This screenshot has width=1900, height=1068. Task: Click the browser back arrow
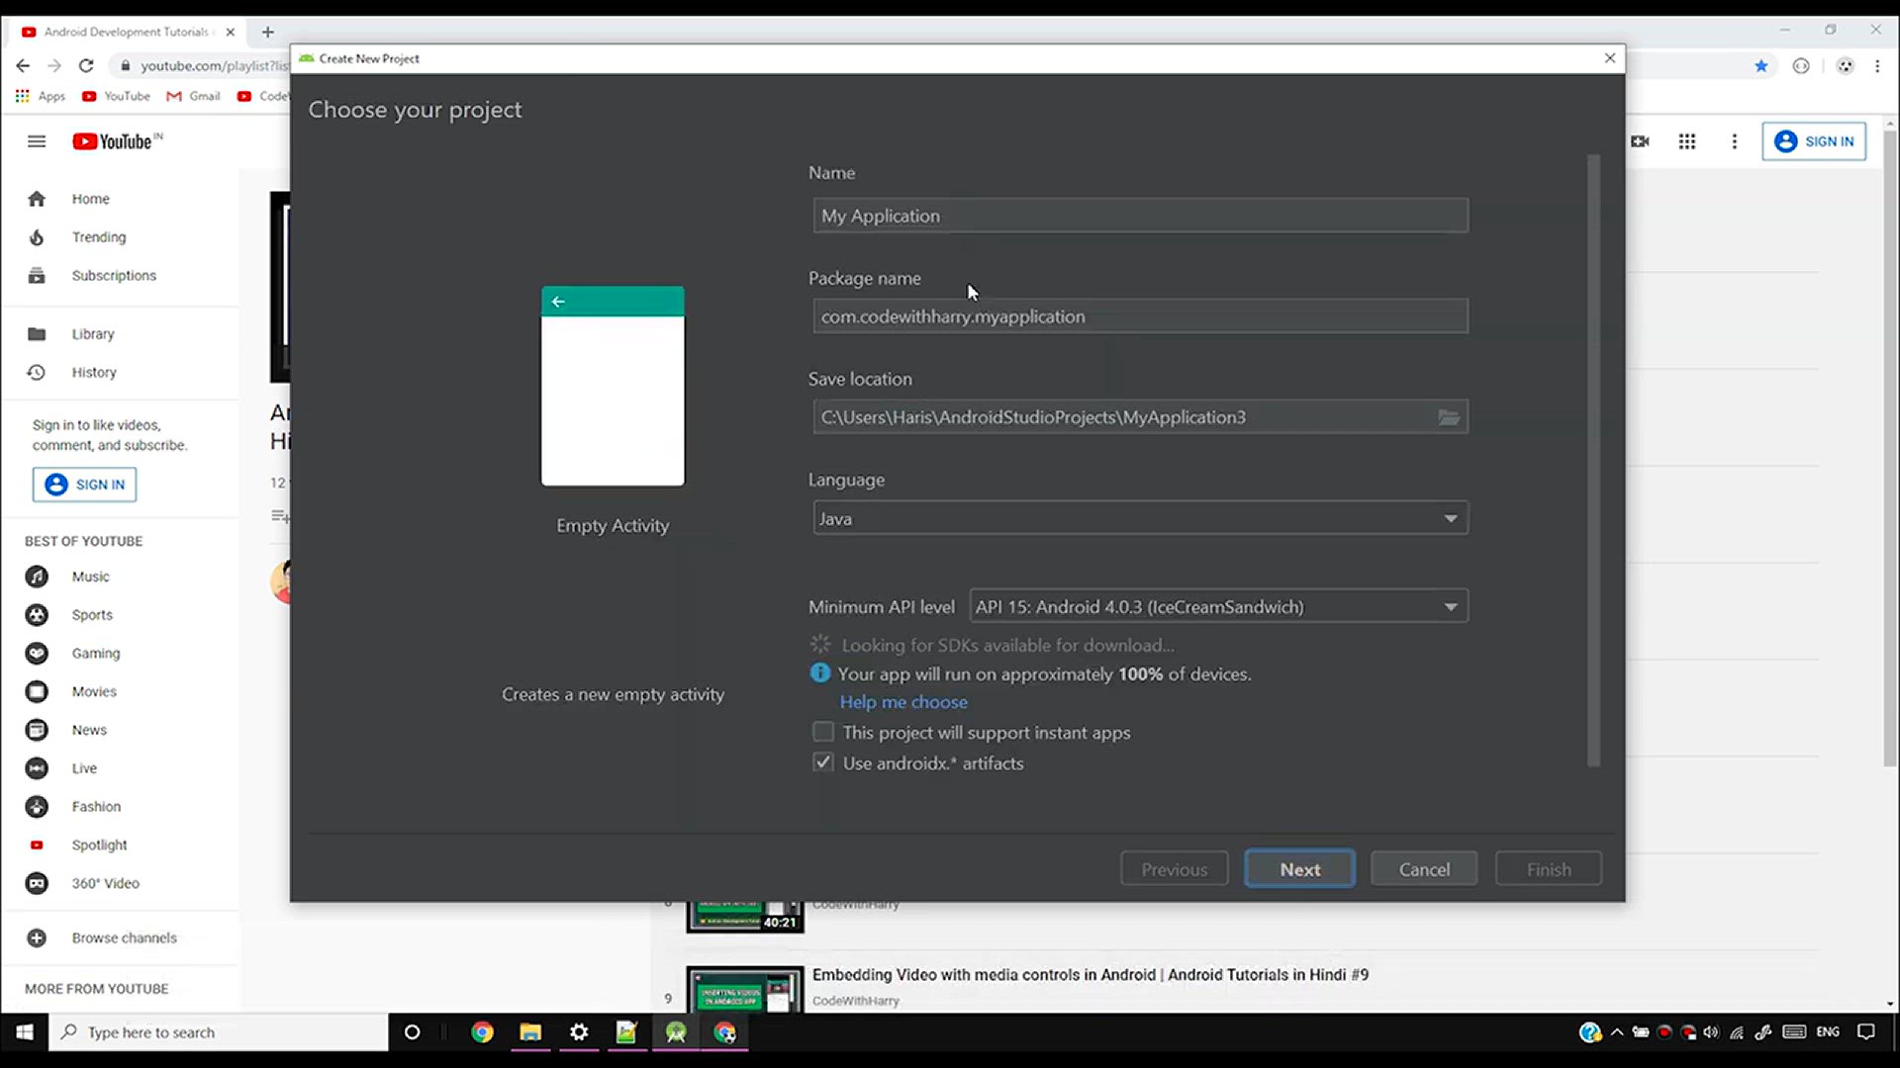pyautogui.click(x=23, y=66)
